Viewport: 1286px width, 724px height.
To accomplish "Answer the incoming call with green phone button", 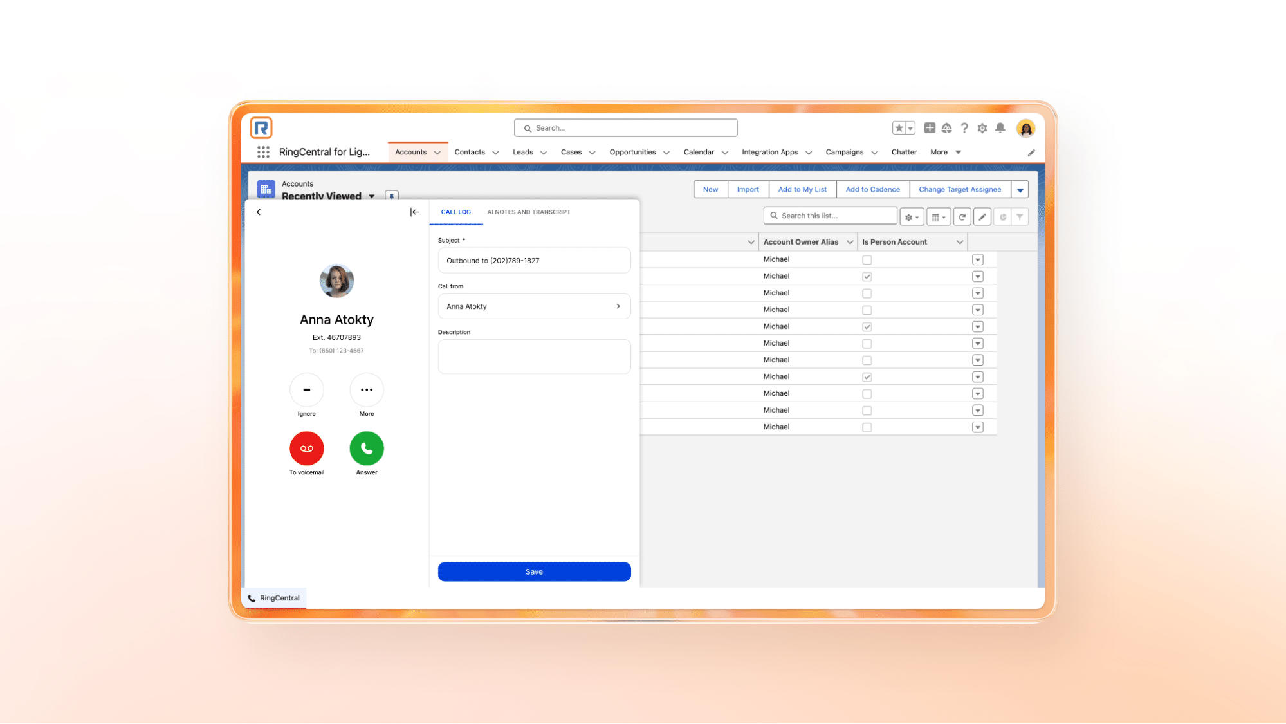I will coord(367,449).
